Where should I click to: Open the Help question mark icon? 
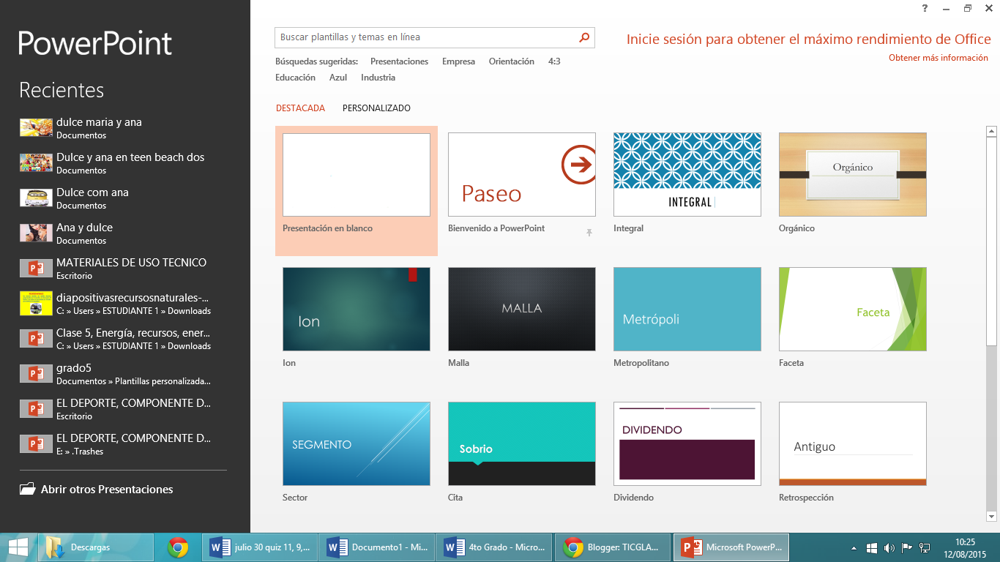pyautogui.click(x=924, y=8)
